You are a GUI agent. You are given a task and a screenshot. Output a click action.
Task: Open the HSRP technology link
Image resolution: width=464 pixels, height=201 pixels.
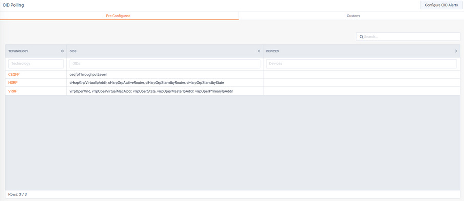(13, 83)
